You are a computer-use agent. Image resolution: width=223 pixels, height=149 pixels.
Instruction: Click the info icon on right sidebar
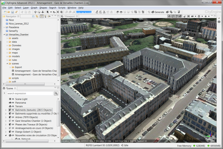(x=219, y=22)
